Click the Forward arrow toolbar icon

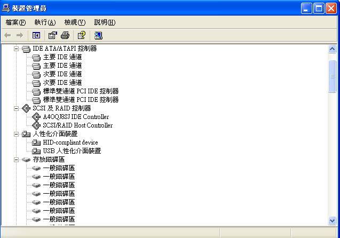20,35
